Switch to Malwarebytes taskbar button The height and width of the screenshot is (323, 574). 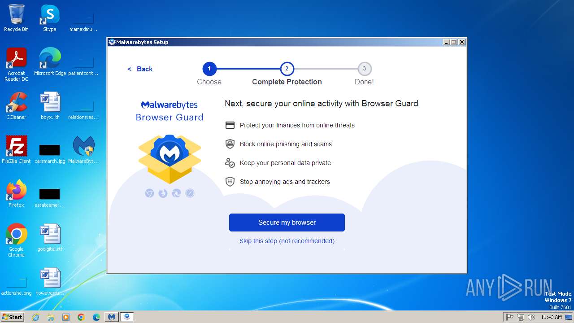tap(112, 317)
